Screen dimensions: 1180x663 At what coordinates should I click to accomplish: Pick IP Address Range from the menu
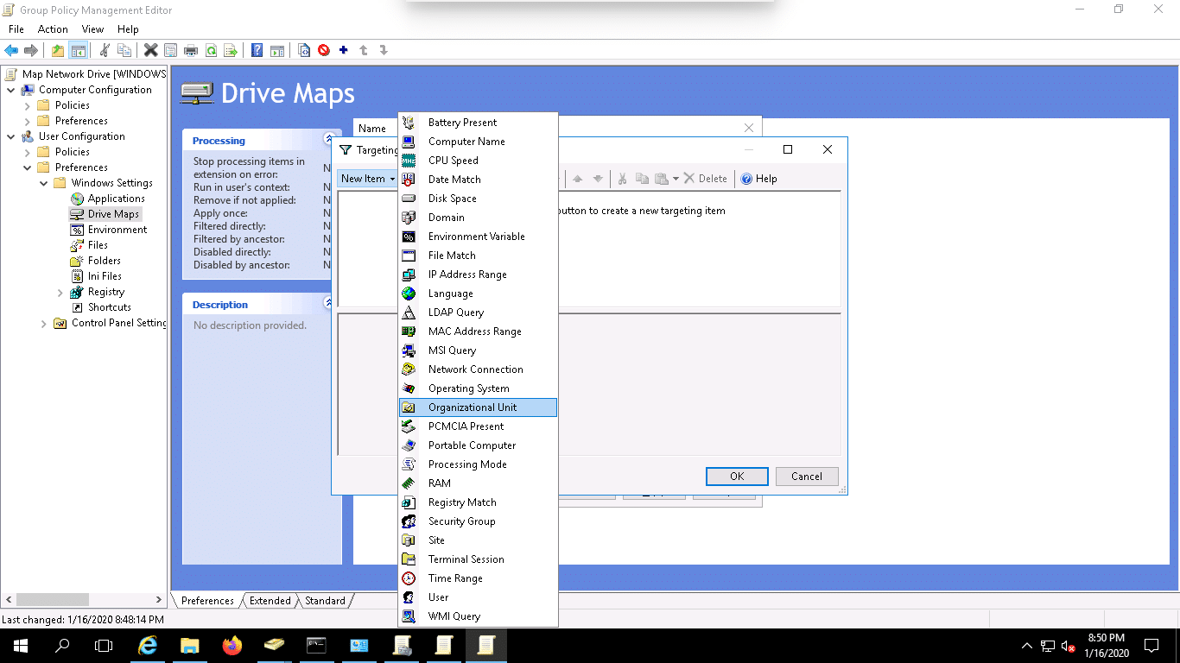coord(478,275)
